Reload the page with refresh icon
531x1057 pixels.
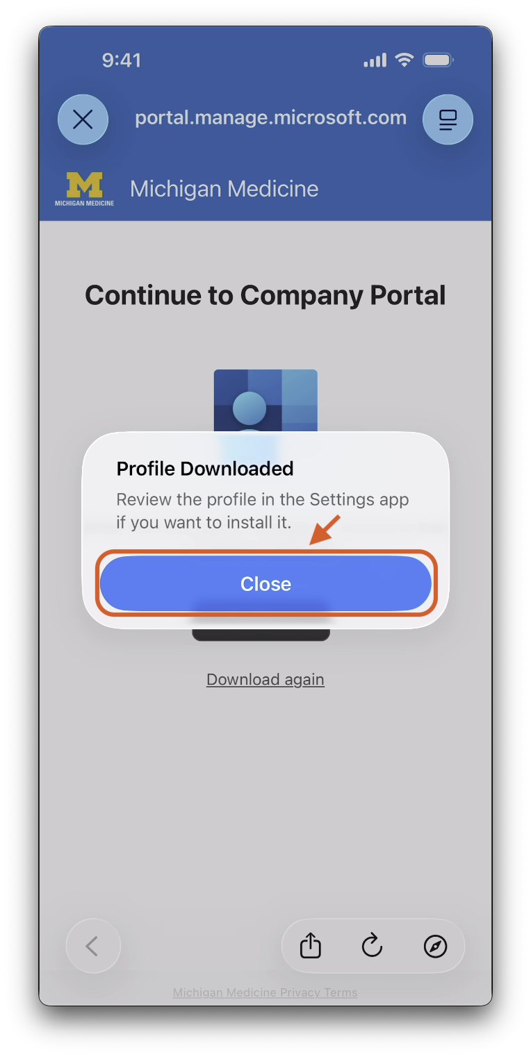373,946
